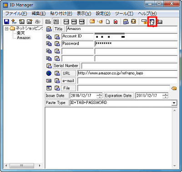The width and height of the screenshot is (182, 172).
Task: Click the mail icon in e-mail row
Action: tap(49, 81)
